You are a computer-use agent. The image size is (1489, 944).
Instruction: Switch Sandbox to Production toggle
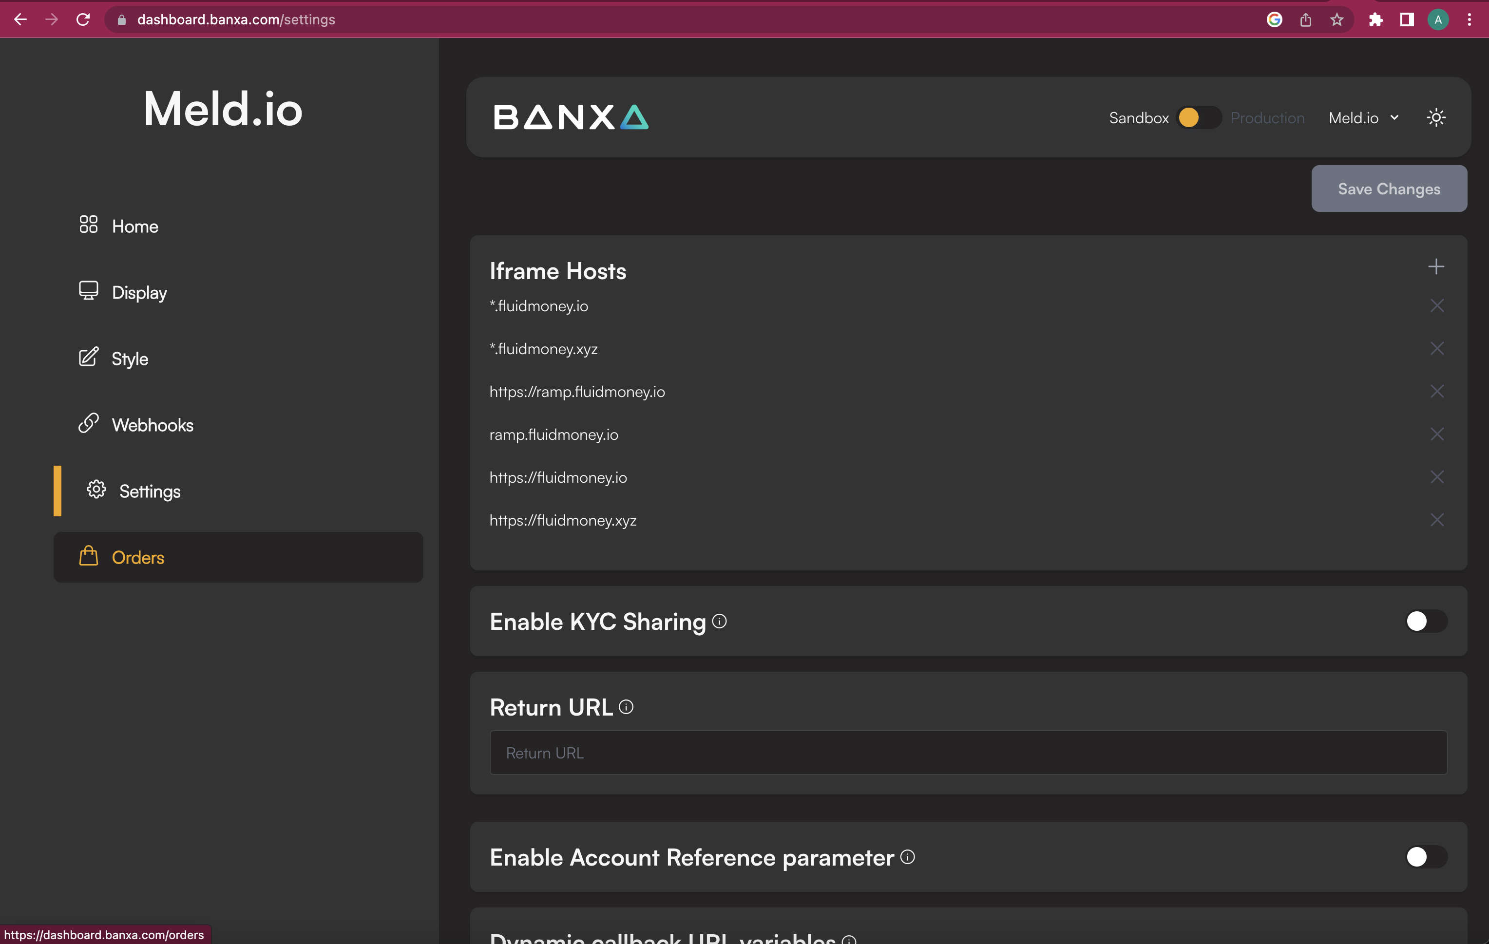[1199, 117]
